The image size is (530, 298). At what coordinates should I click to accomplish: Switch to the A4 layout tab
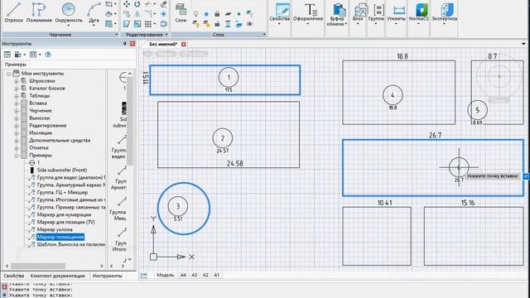click(183, 275)
